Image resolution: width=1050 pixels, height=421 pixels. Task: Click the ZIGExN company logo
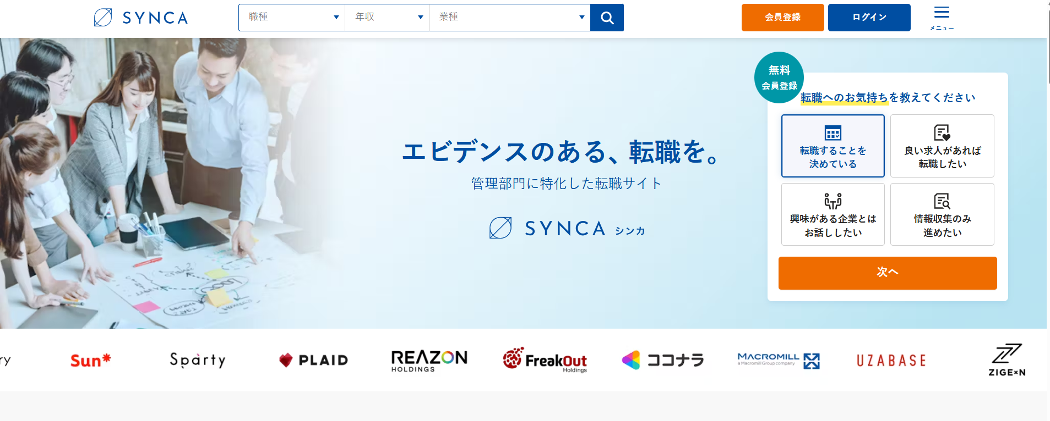pyautogui.click(x=1007, y=360)
